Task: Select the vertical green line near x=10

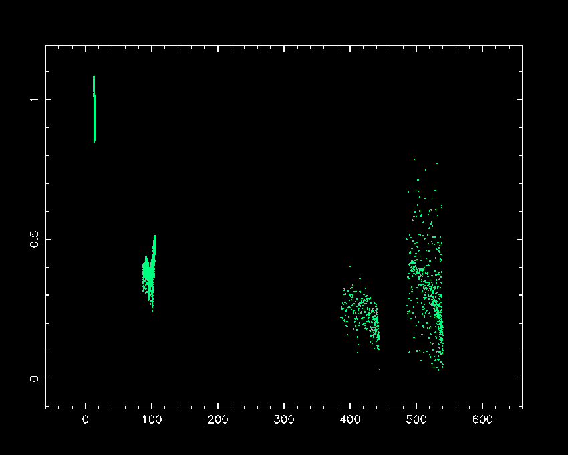Action: [94, 109]
